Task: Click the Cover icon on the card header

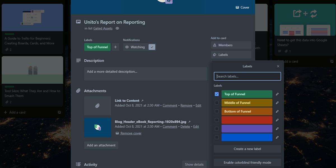Action: click(237, 7)
